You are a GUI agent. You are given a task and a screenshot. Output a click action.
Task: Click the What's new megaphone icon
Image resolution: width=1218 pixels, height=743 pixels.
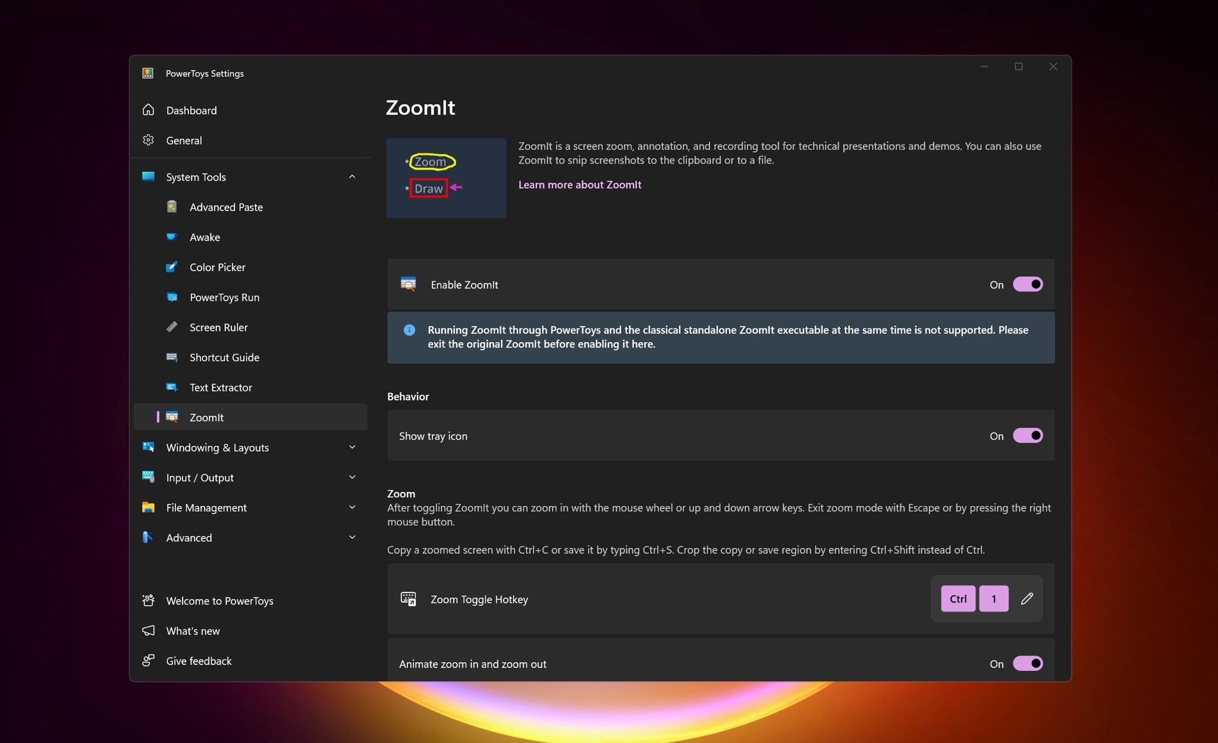tap(148, 631)
